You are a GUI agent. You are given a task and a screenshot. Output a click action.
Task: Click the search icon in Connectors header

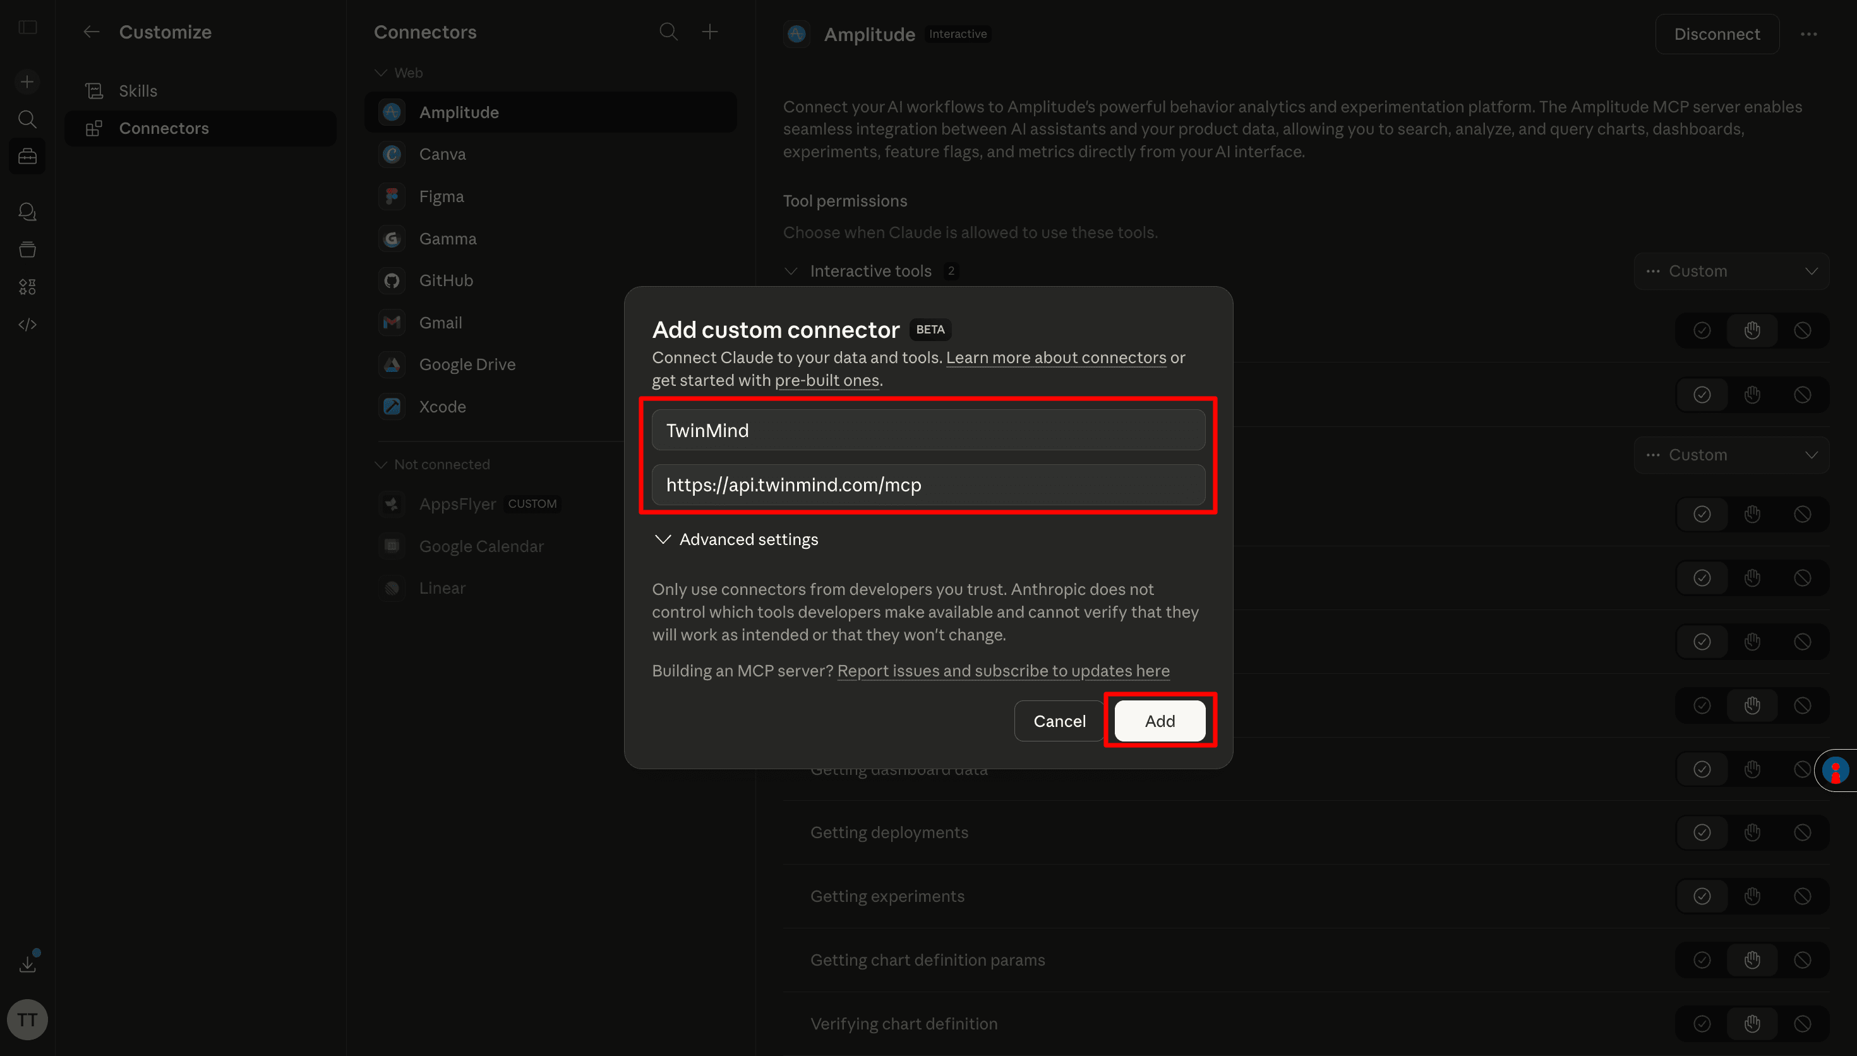[x=668, y=32]
